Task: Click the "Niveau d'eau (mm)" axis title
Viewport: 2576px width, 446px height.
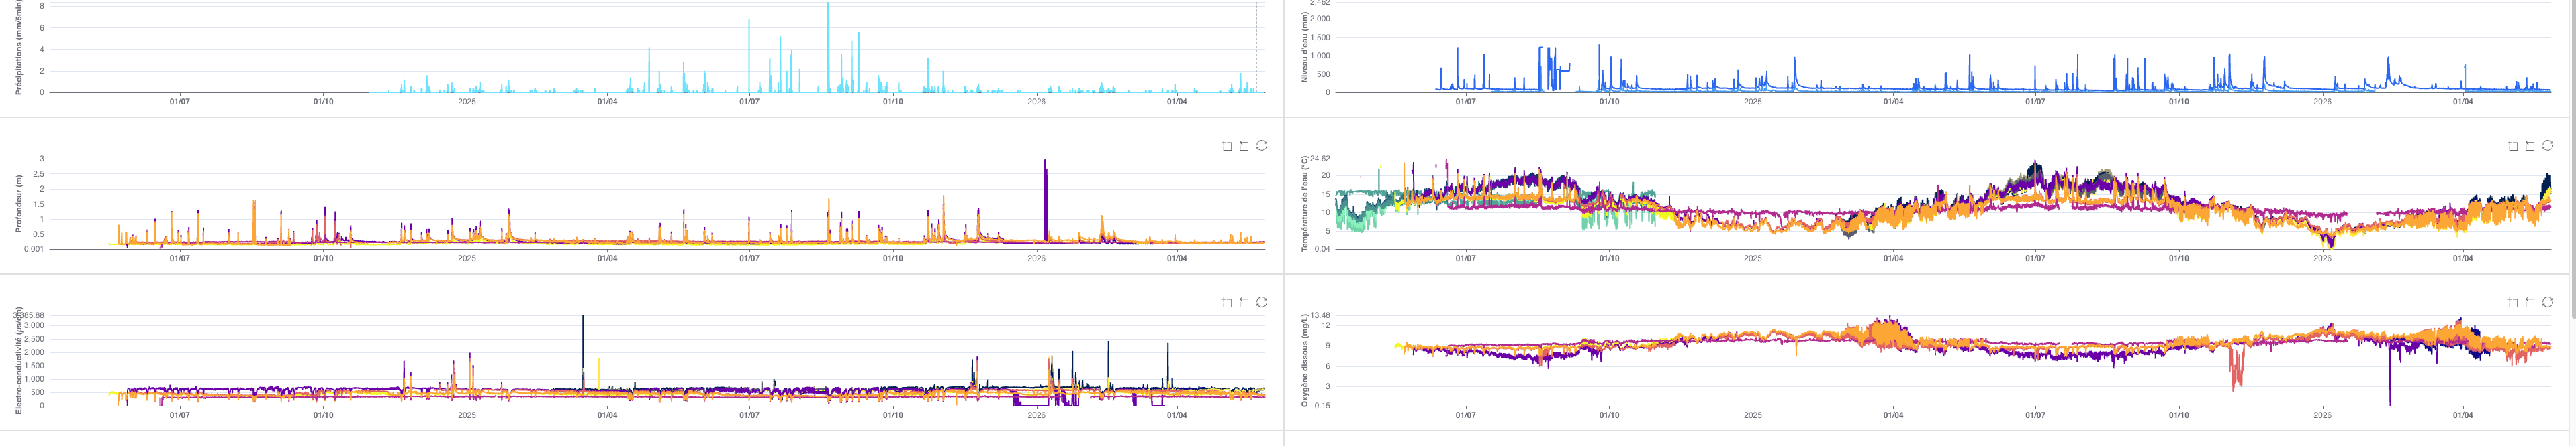Action: 1304,47
